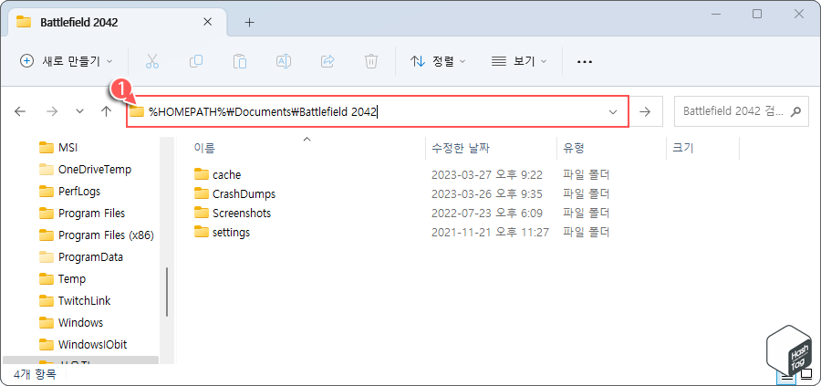Click date 2022-07-23 오후 6:09
This screenshot has height=386, width=821.
pos(487,214)
